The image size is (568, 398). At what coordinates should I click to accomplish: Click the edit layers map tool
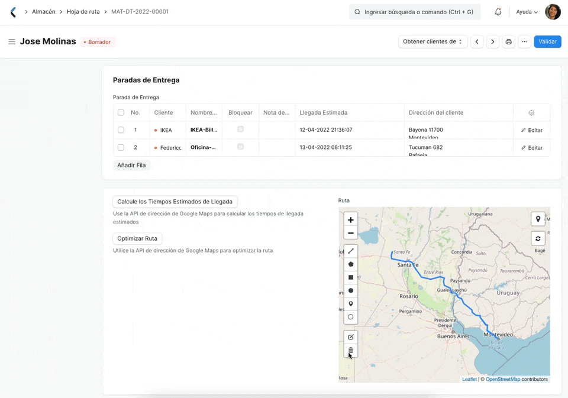click(x=351, y=337)
